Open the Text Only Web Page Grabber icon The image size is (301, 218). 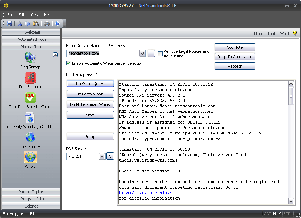coord(30,117)
